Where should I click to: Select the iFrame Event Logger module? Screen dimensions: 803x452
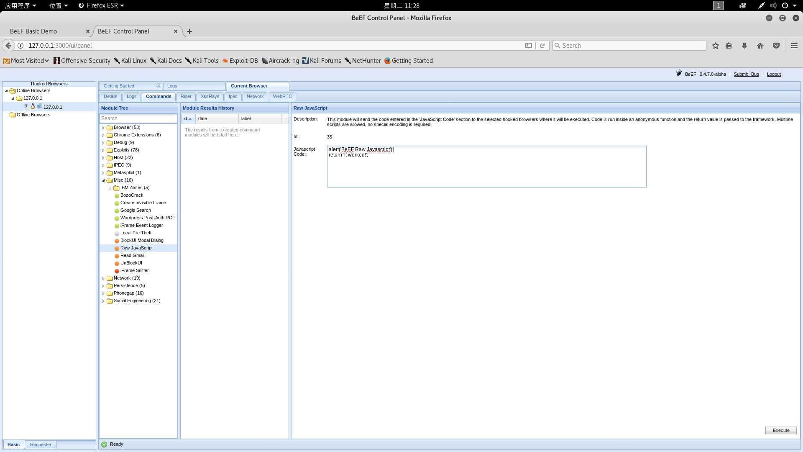click(x=141, y=226)
